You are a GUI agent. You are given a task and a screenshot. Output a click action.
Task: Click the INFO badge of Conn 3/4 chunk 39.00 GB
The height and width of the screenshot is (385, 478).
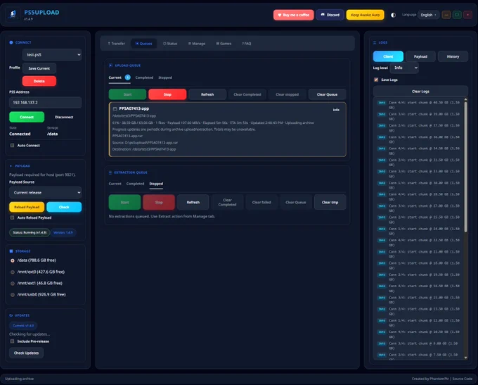point(382,114)
